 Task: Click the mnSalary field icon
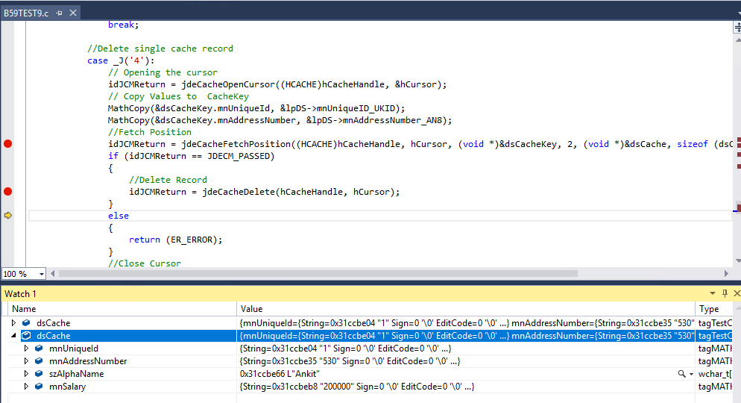click(40, 387)
